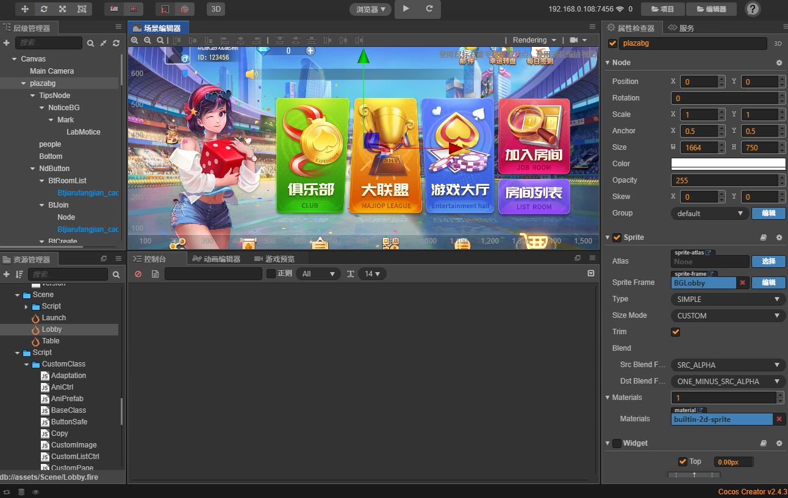Disable the Trim option in Sprite
Viewport: 788px width, 498px height.
pos(675,332)
